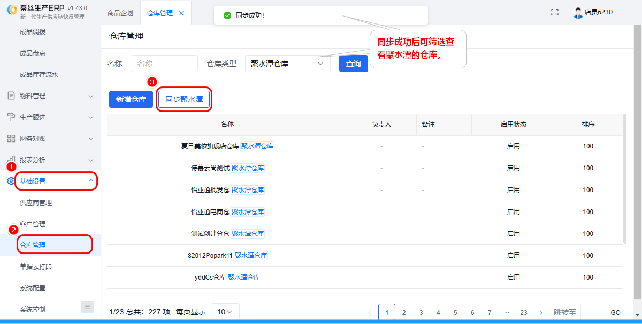Click the 生产跟进 menu icon
Screen dimensions: 642x324
pos(11,117)
